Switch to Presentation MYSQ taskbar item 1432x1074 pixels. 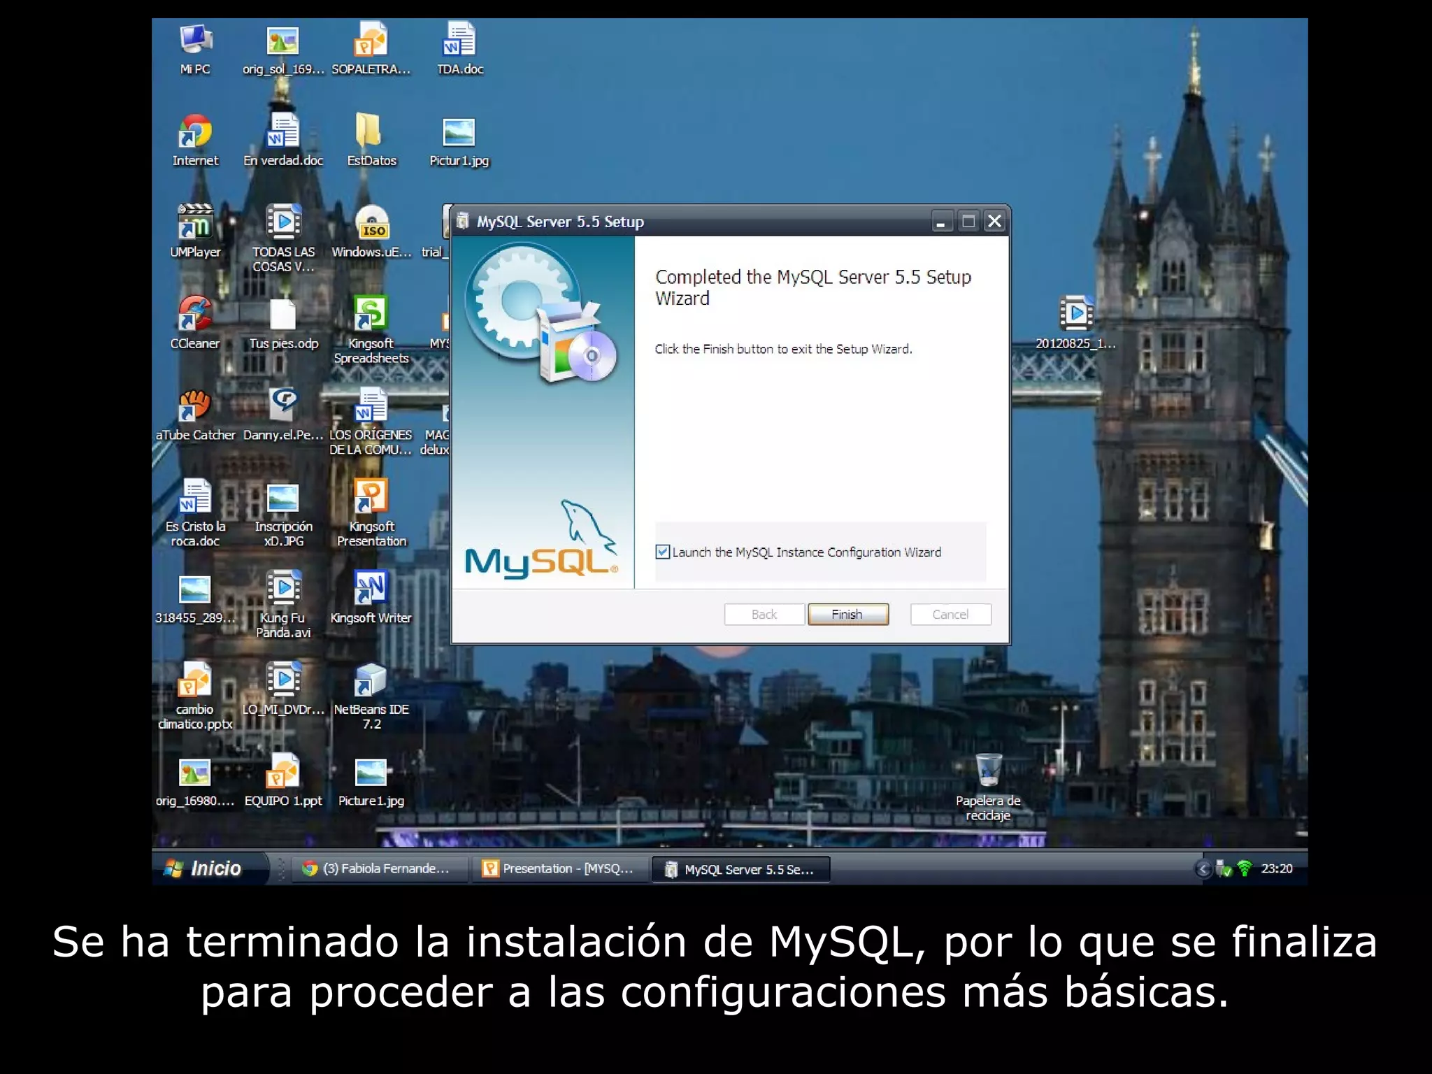559,868
